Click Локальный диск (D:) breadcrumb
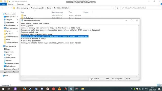Screen dimensions: 162x91 coord(37,8)
